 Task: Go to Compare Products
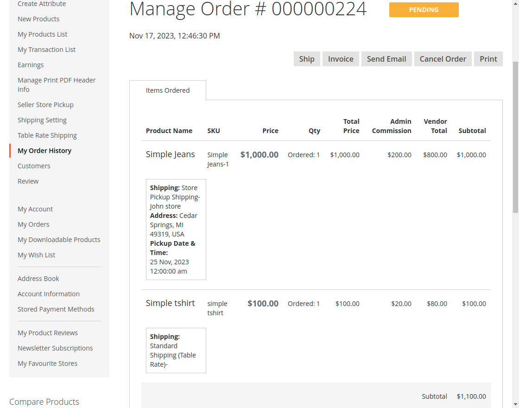coord(44,402)
